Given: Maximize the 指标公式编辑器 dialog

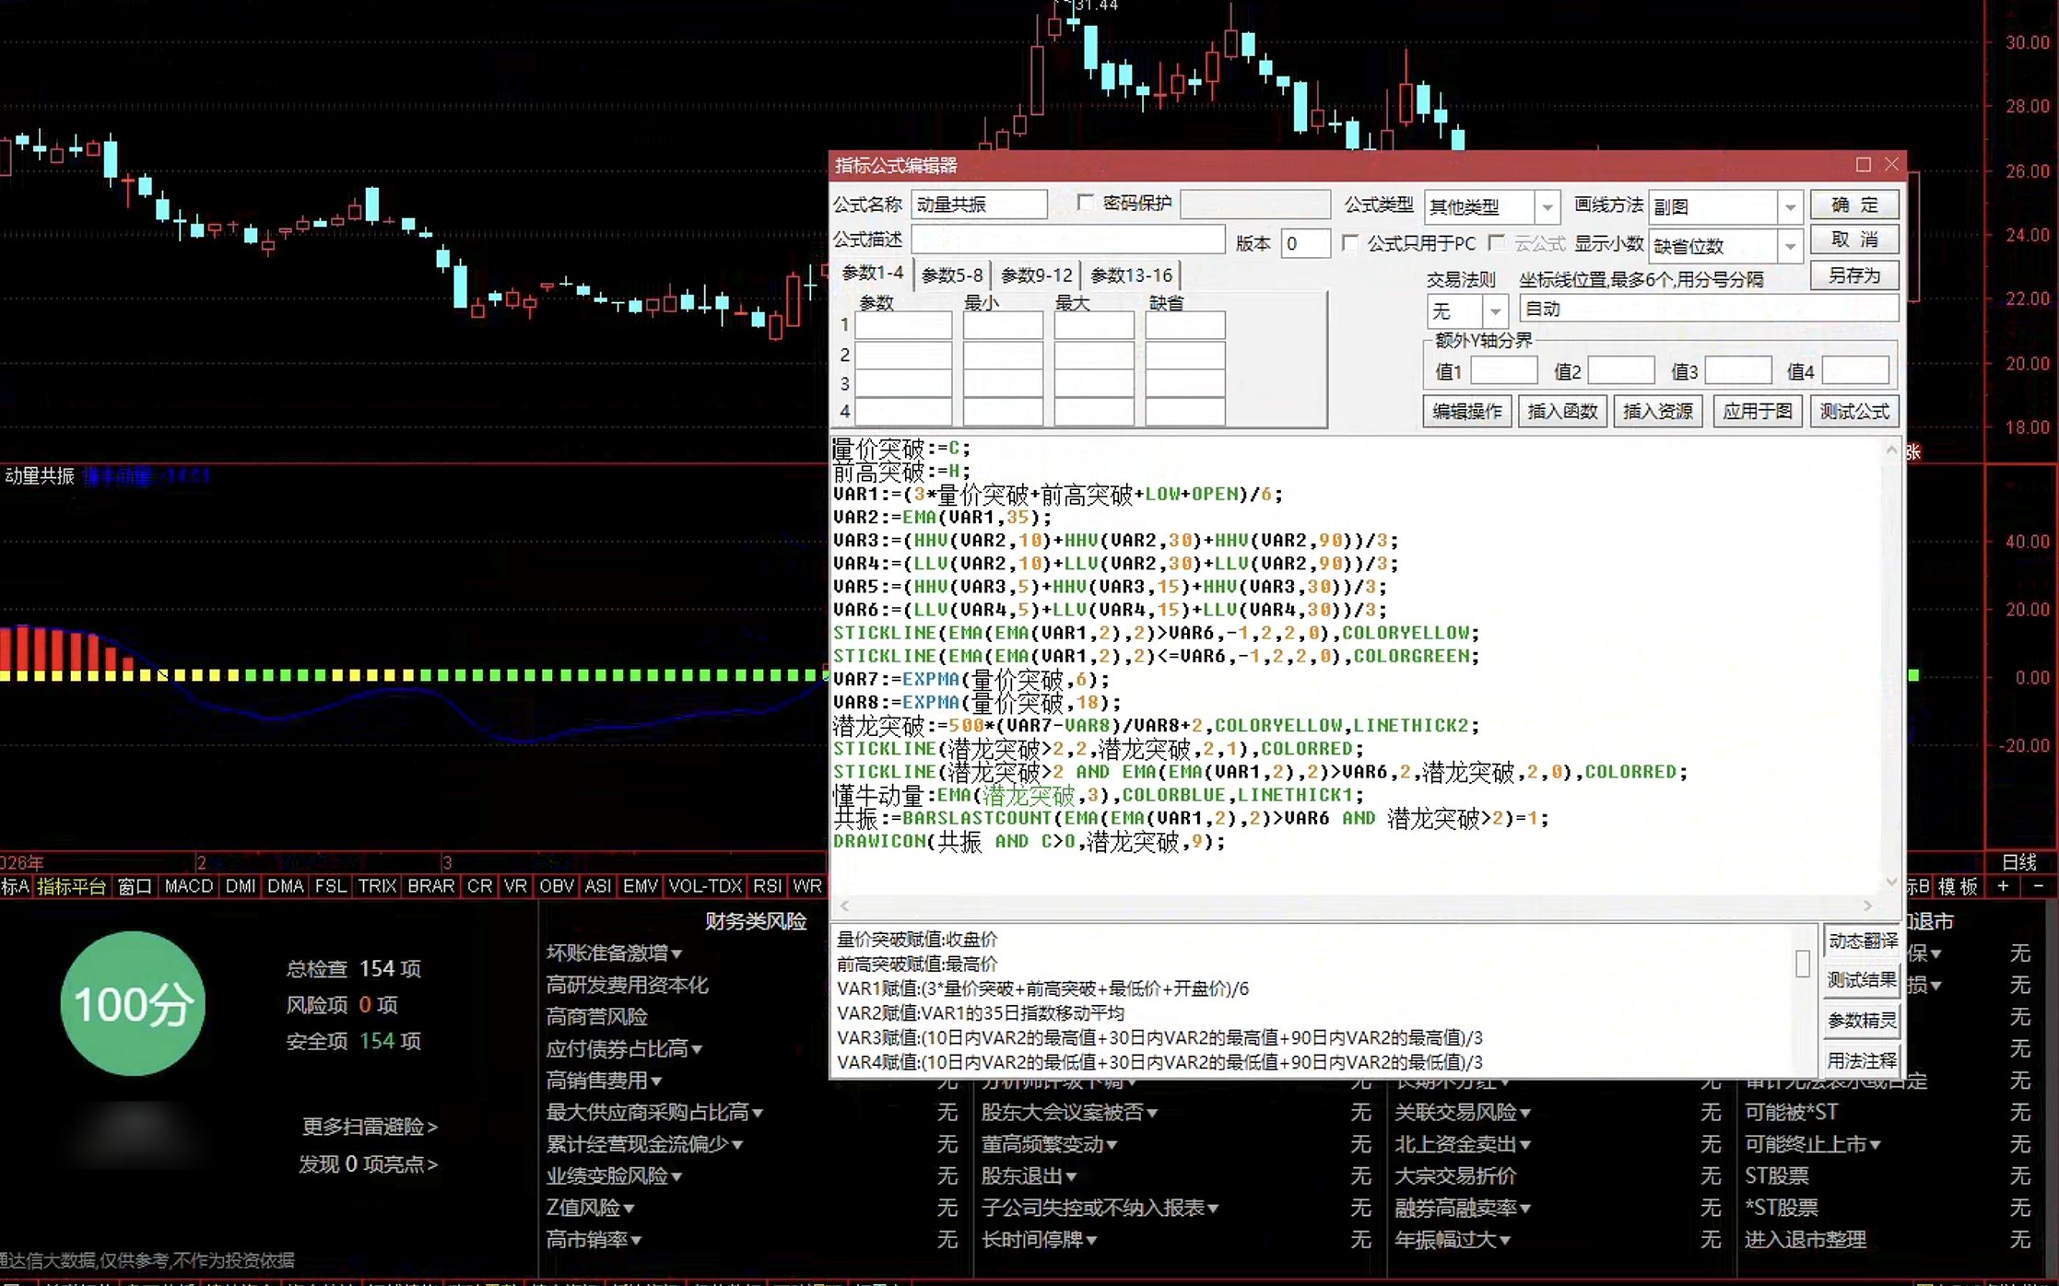Looking at the screenshot, I should coord(1863,165).
